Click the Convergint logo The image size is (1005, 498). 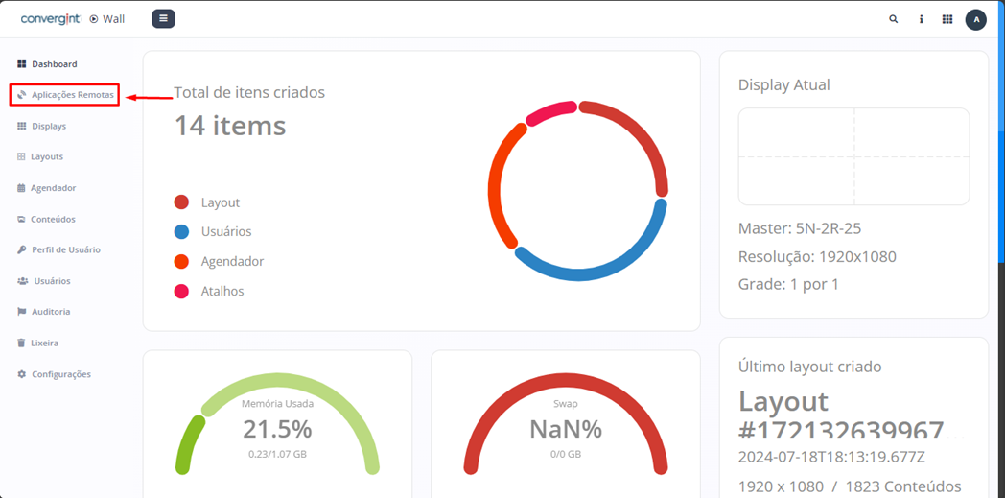coord(50,19)
